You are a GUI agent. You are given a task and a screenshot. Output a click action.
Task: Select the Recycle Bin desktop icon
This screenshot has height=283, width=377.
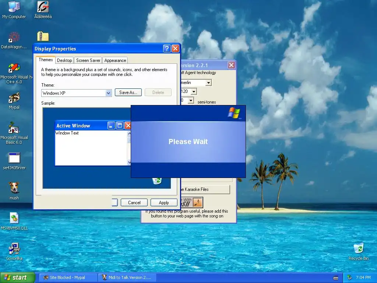tap(359, 251)
